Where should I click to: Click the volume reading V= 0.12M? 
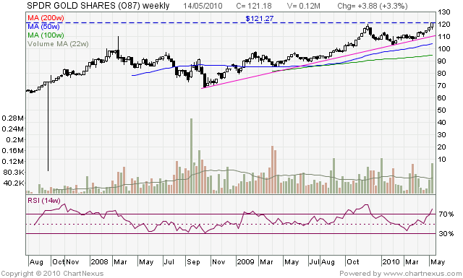click(x=304, y=6)
